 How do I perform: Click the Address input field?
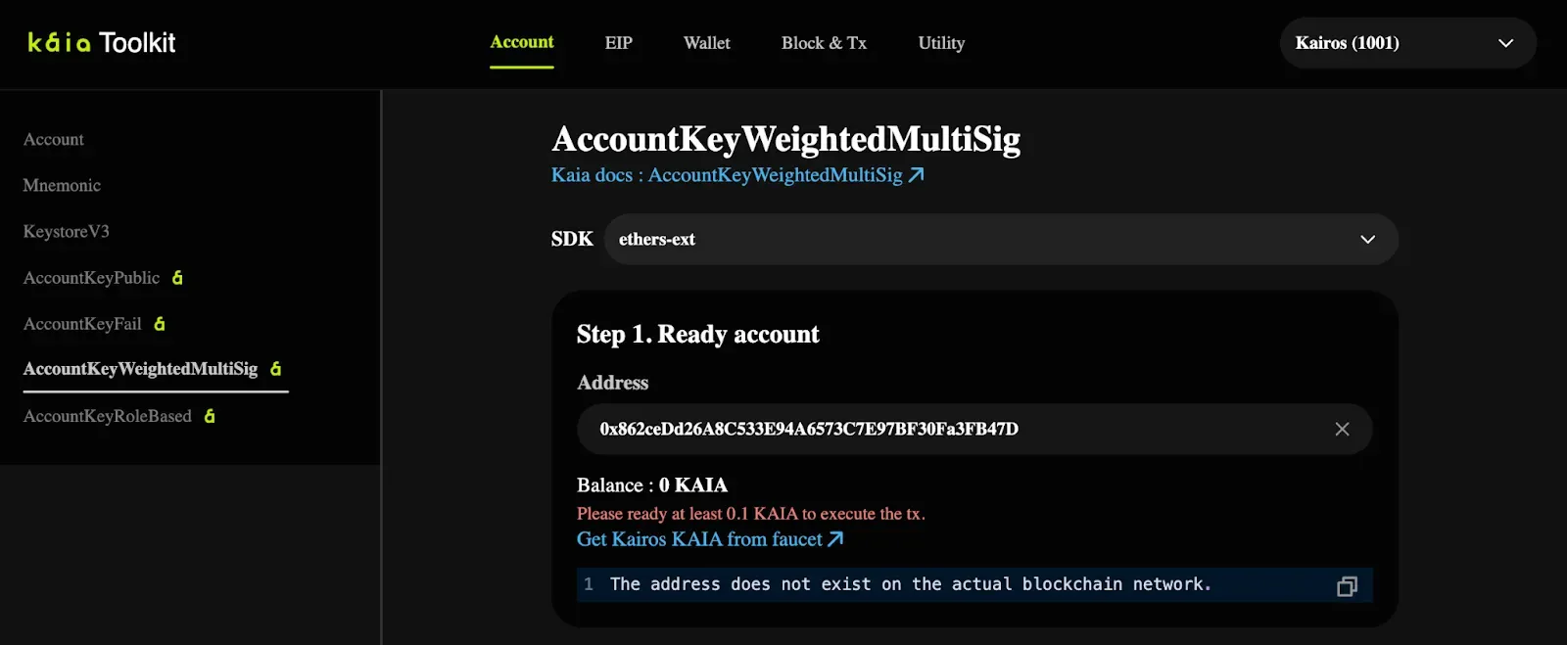point(950,429)
